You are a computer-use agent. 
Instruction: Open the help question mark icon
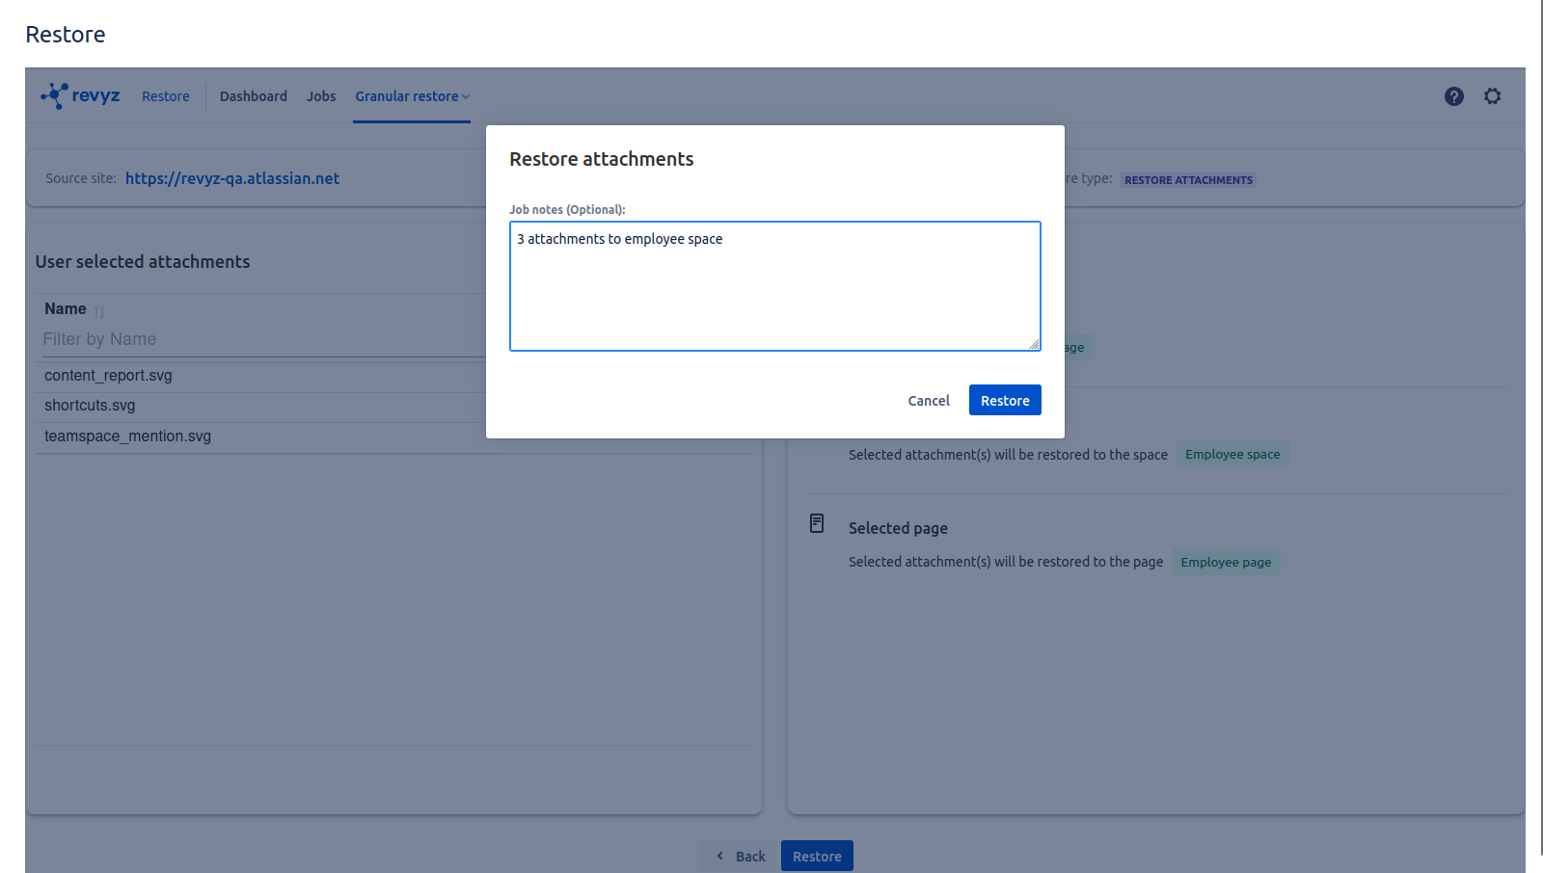point(1453,96)
